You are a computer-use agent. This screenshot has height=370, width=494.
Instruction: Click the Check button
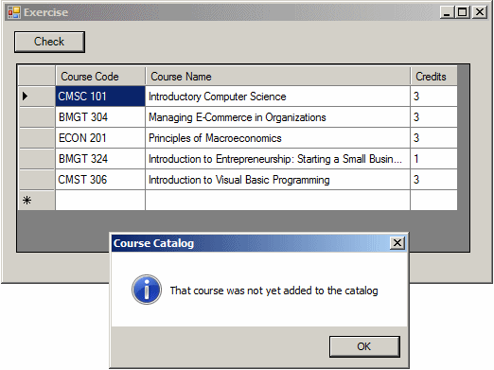tap(49, 42)
